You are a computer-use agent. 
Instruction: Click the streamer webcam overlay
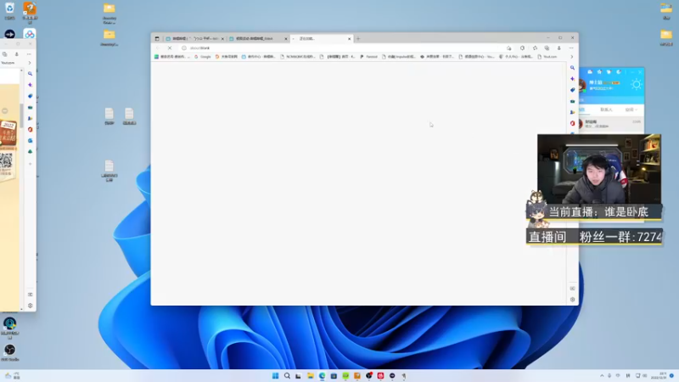pos(599,169)
